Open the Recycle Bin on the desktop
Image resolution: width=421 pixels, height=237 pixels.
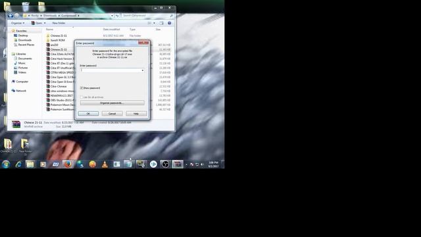[x=25, y=6]
